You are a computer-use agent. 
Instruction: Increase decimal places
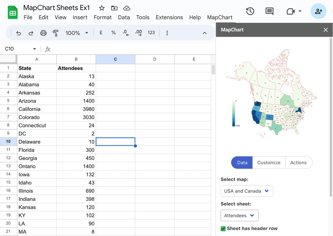pos(139,33)
